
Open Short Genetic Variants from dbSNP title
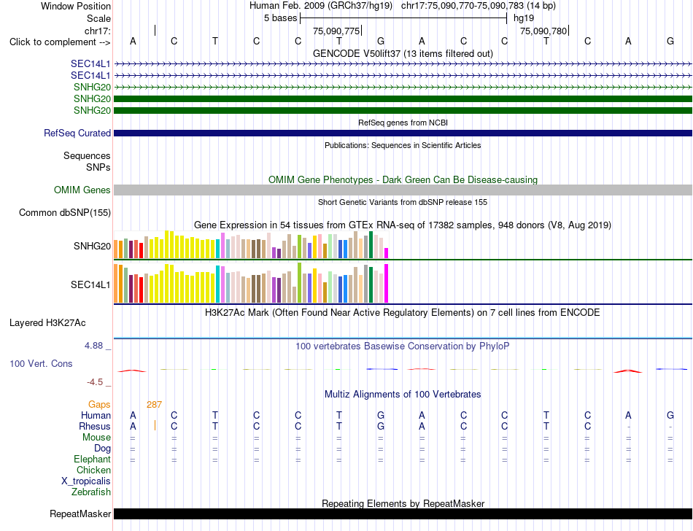(403, 202)
